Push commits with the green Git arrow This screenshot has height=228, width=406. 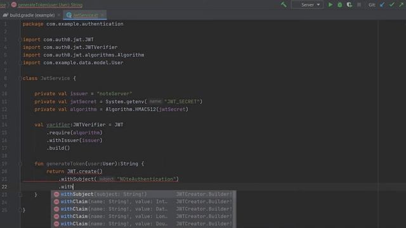pyautogui.click(x=402, y=4)
